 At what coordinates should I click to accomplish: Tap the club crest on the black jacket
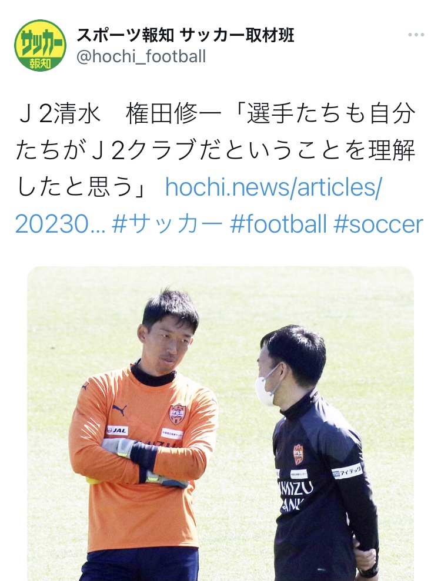pos(299,454)
